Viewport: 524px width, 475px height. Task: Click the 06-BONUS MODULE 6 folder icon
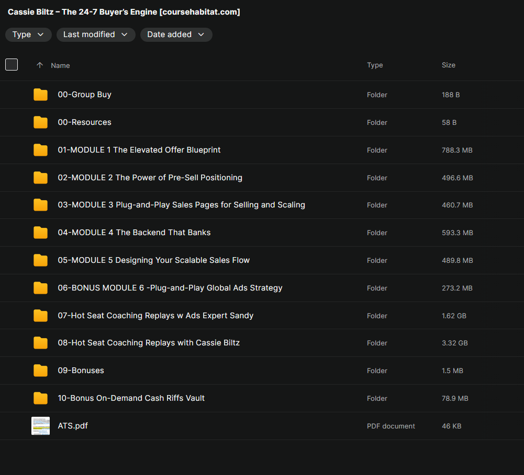point(40,288)
